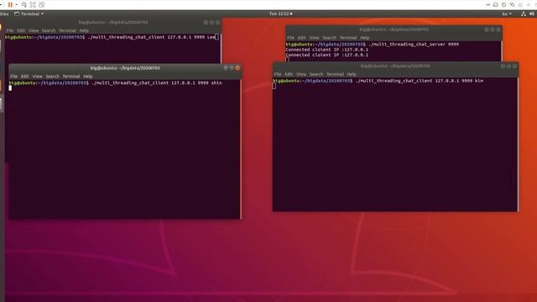Close the chat server terminal window

point(498,30)
